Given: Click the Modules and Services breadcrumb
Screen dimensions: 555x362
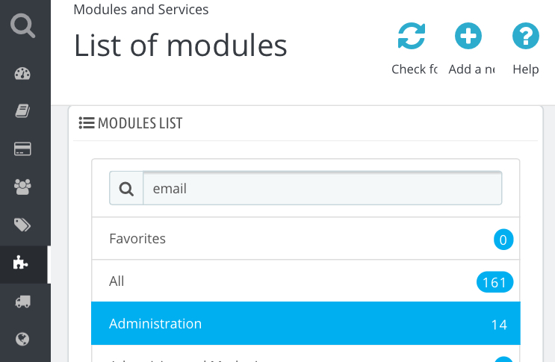Looking at the screenshot, I should (x=141, y=10).
